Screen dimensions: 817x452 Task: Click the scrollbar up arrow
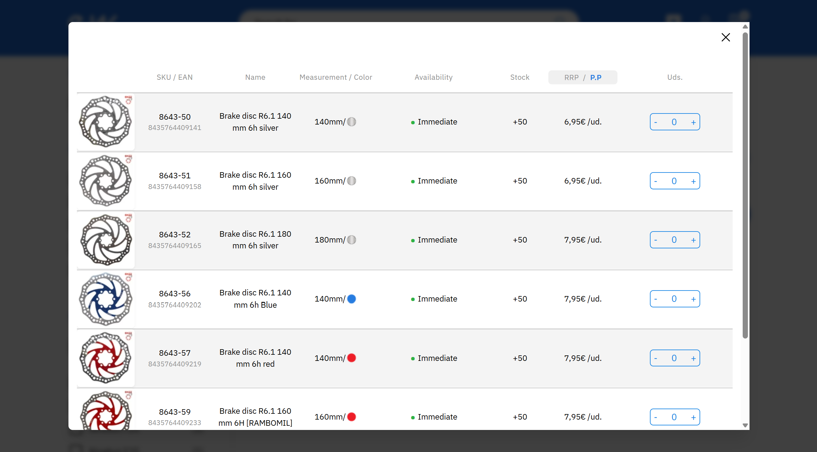tap(745, 27)
